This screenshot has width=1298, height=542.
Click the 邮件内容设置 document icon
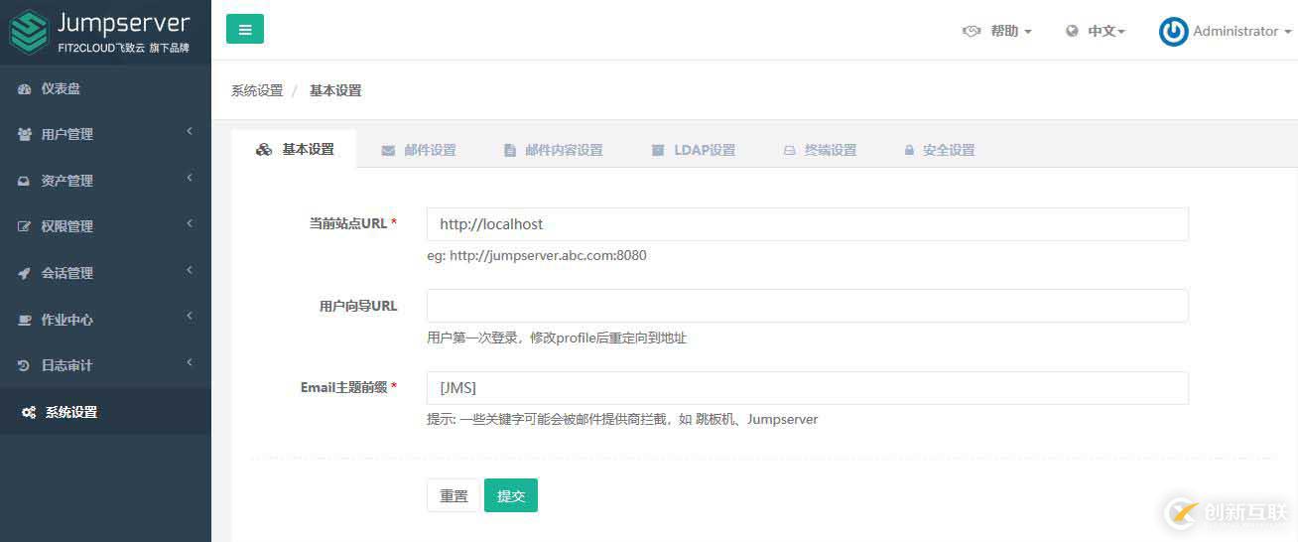pos(510,151)
